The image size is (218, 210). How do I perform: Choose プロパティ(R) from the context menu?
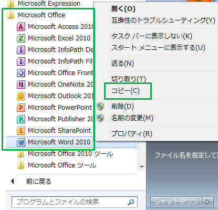coord(132,134)
